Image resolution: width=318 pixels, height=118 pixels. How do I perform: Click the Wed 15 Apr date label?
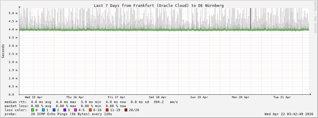click(34, 97)
